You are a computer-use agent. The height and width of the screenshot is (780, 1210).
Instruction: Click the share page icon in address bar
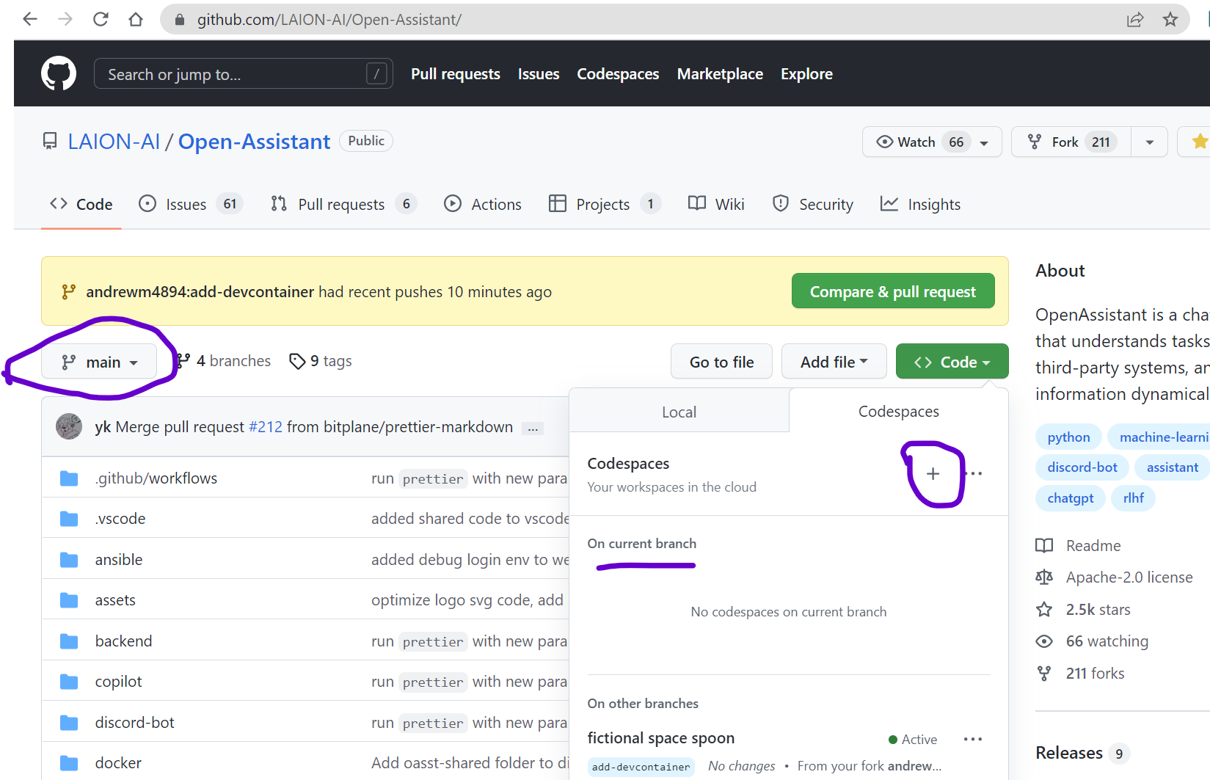point(1135,19)
